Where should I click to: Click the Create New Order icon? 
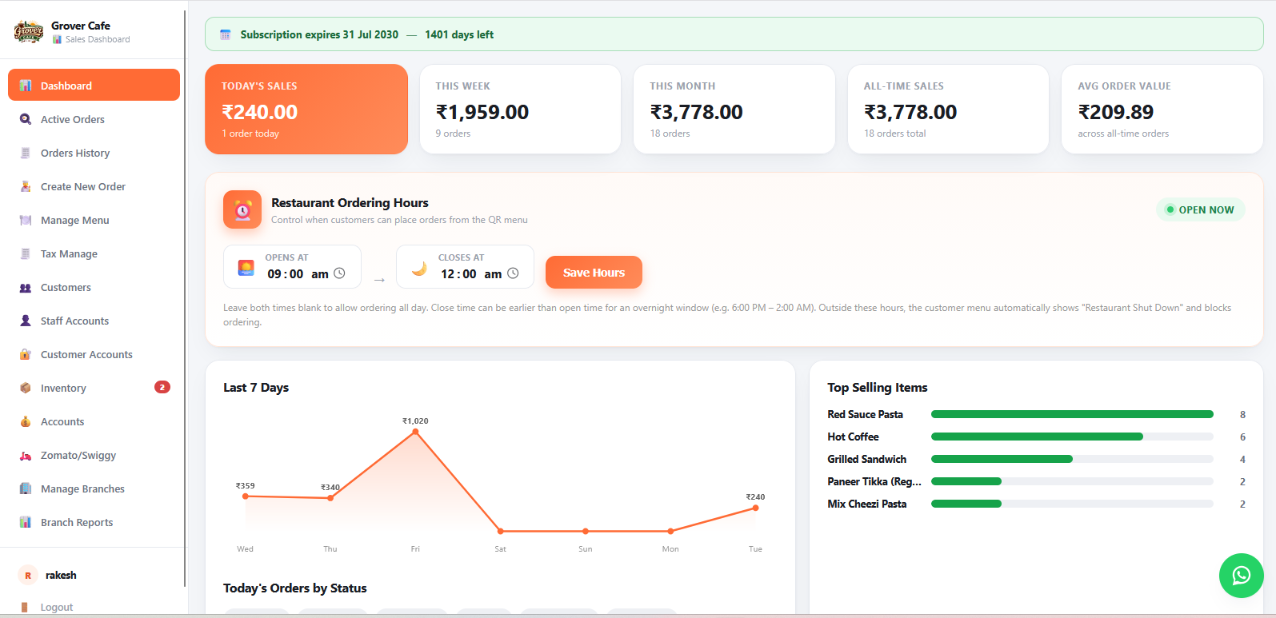(26, 186)
